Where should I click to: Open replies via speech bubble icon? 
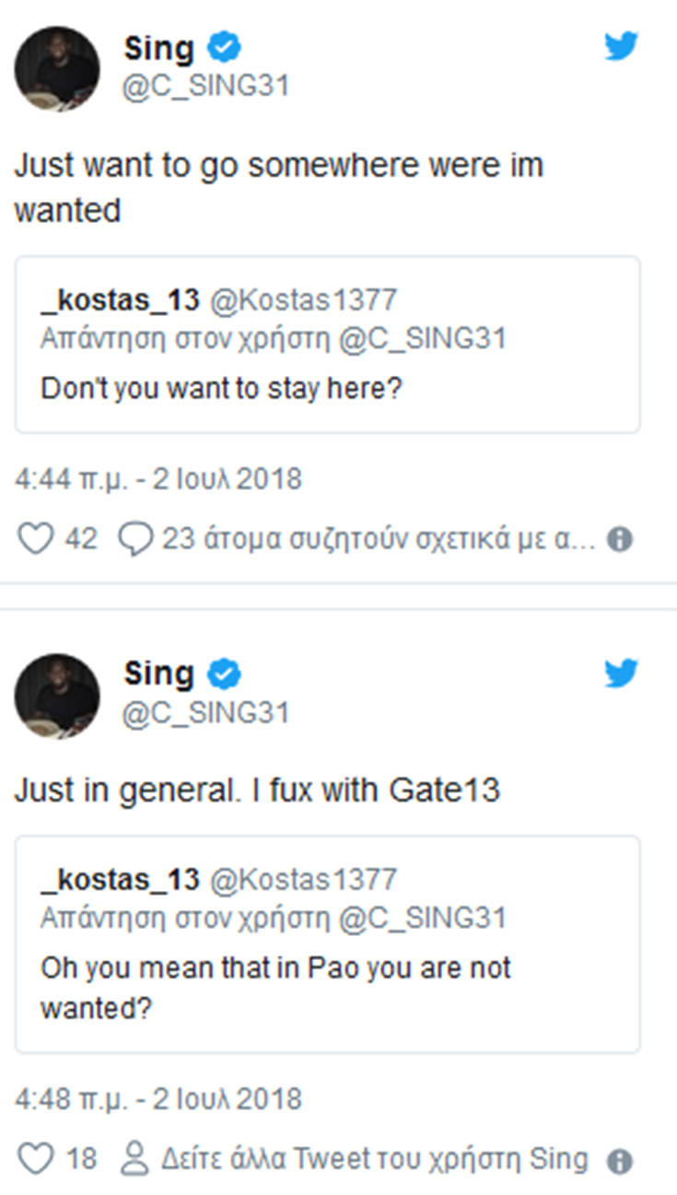coord(134,539)
